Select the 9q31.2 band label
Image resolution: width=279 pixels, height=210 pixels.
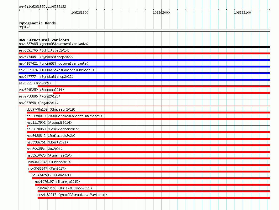click(x=24, y=27)
